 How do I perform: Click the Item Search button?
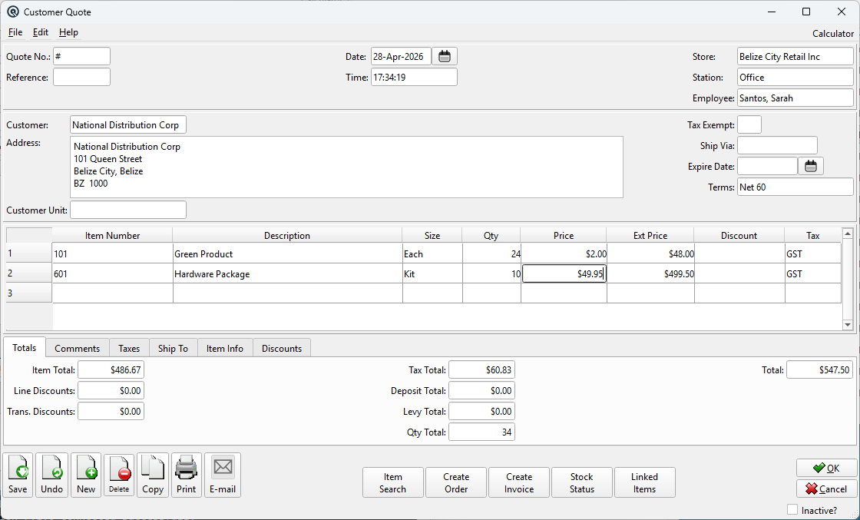pyautogui.click(x=392, y=482)
